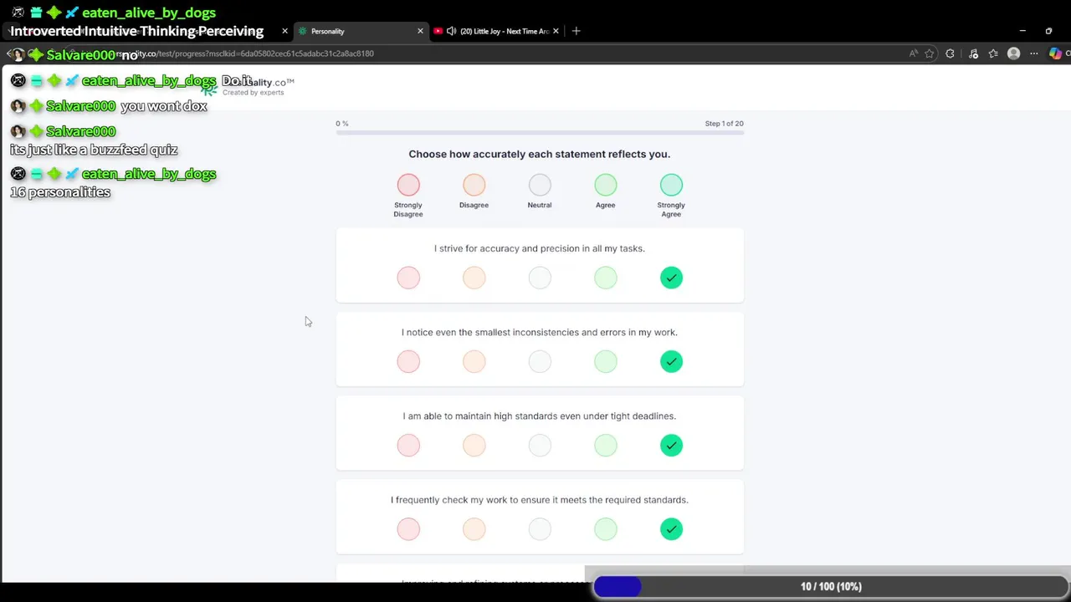
Task: Select Agree for accuracy and precision statement
Action: [x=605, y=278]
